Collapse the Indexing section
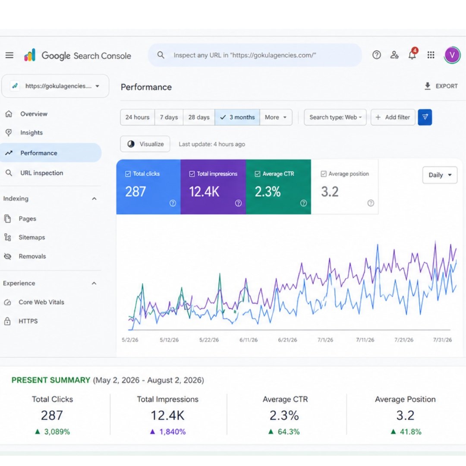 pyautogui.click(x=94, y=199)
